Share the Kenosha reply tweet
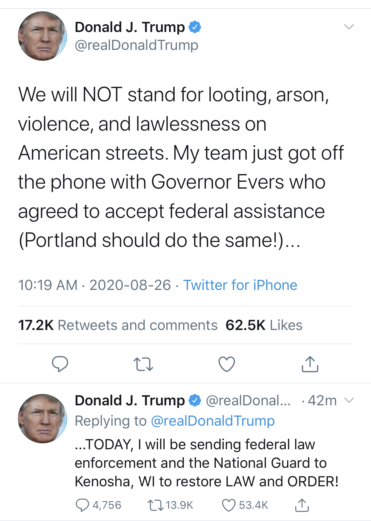Viewport: 371px width, 521px height. point(302,505)
